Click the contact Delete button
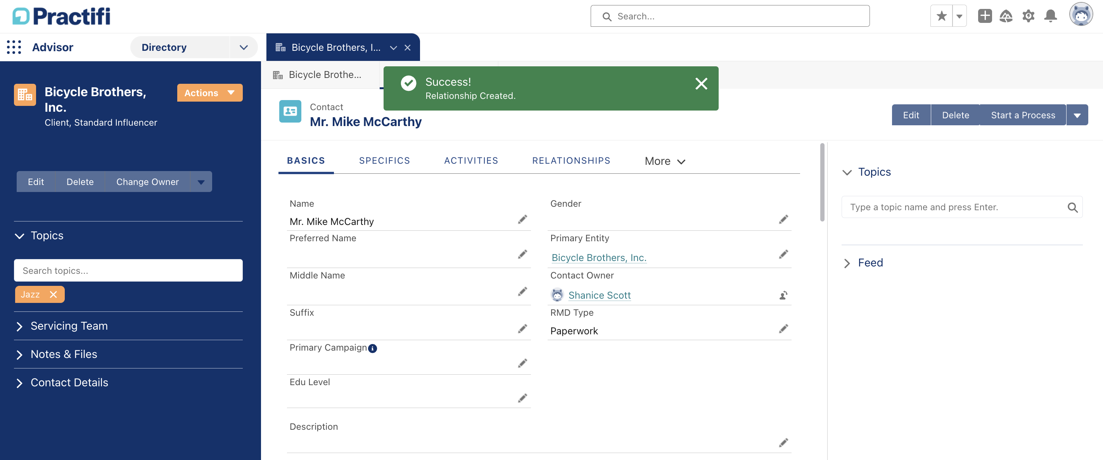 point(955,115)
